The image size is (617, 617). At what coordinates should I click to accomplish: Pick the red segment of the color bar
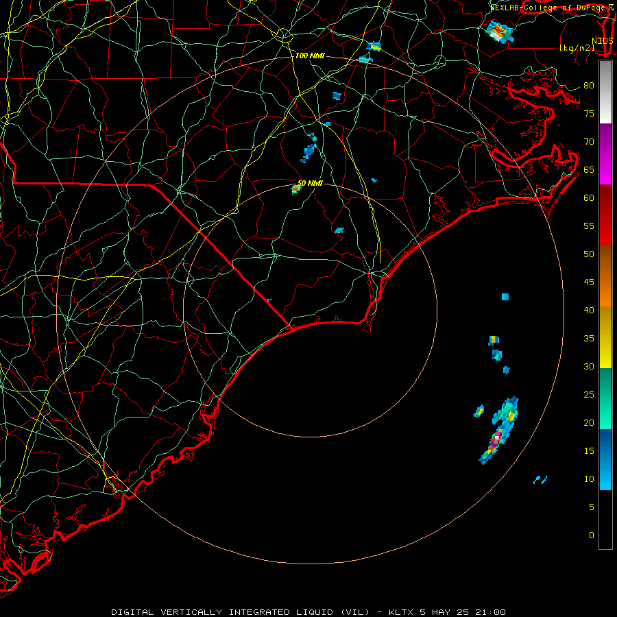605,215
